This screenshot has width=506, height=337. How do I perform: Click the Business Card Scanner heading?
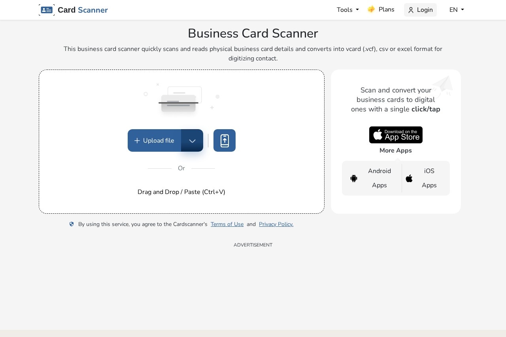tap(253, 33)
